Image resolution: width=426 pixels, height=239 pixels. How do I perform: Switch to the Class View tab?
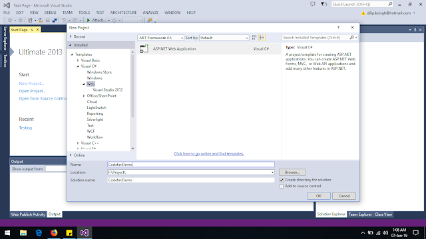(383, 214)
